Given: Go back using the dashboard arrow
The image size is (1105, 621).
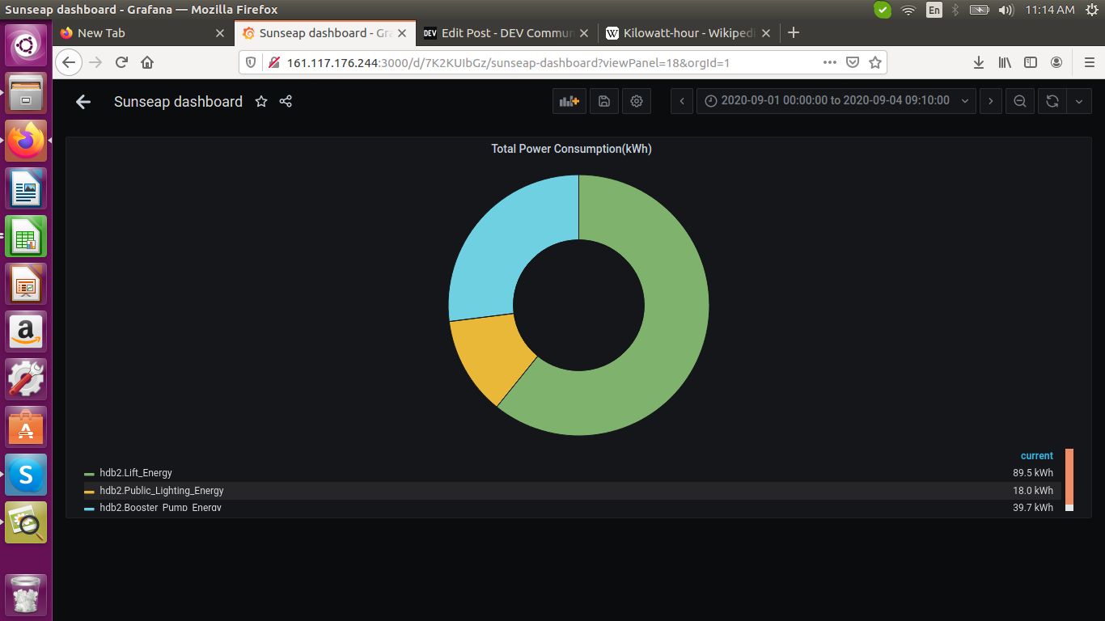Looking at the screenshot, I should [x=83, y=102].
